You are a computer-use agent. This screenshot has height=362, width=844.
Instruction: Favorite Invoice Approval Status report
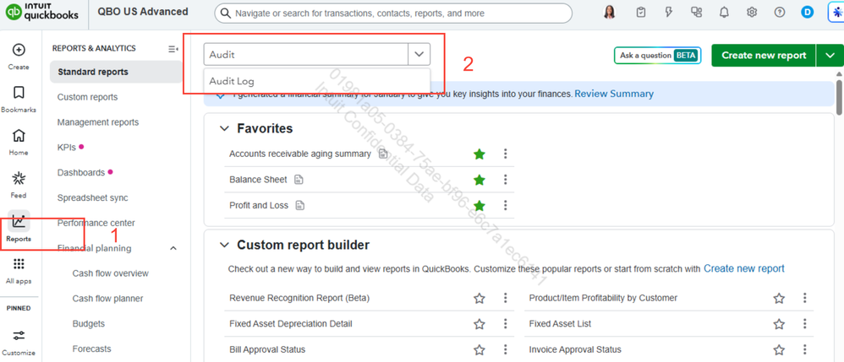[x=779, y=349]
